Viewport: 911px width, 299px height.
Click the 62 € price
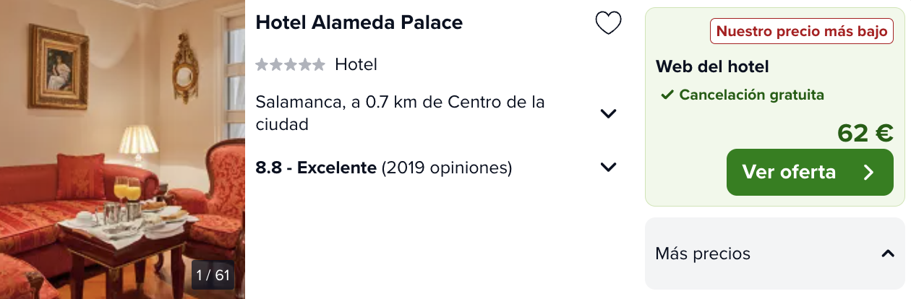tap(865, 133)
